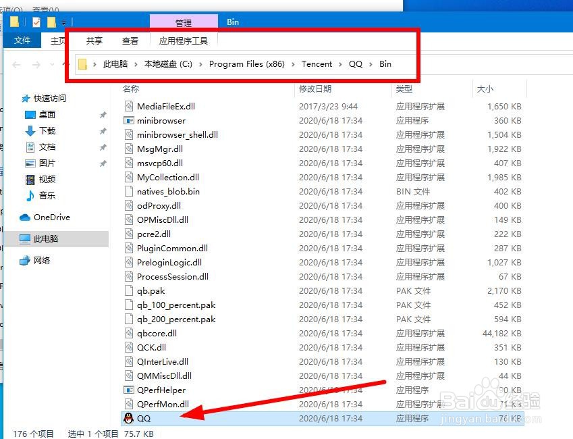The height and width of the screenshot is (439, 573).
Task: Select the minibrowser_shell.dll file
Action: pyautogui.click(x=178, y=135)
